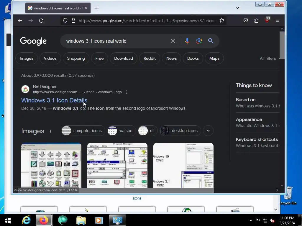Open the Pocket save icon

(x=246, y=20)
